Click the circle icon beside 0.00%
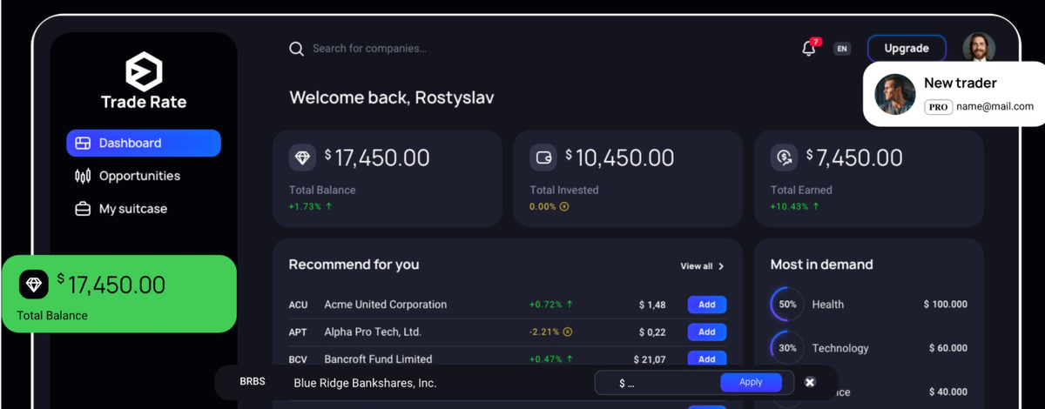This screenshot has height=409, width=1045. coord(564,207)
